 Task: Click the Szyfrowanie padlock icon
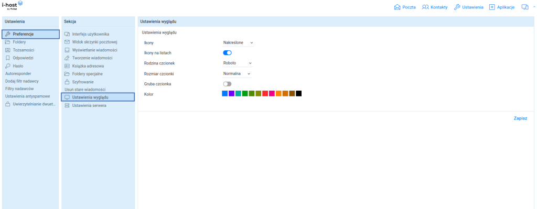pyautogui.click(x=67, y=82)
